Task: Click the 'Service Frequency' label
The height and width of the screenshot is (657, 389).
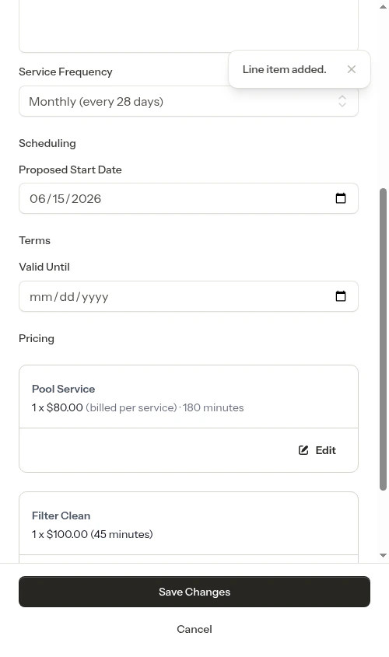Action: click(x=66, y=72)
